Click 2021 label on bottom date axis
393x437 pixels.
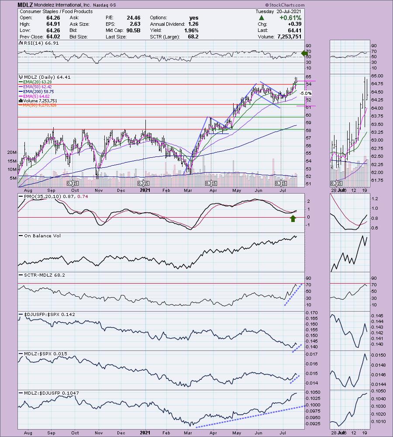pyautogui.click(x=145, y=433)
